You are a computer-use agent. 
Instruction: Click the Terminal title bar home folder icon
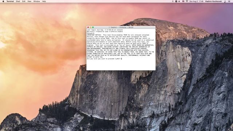[109, 28]
